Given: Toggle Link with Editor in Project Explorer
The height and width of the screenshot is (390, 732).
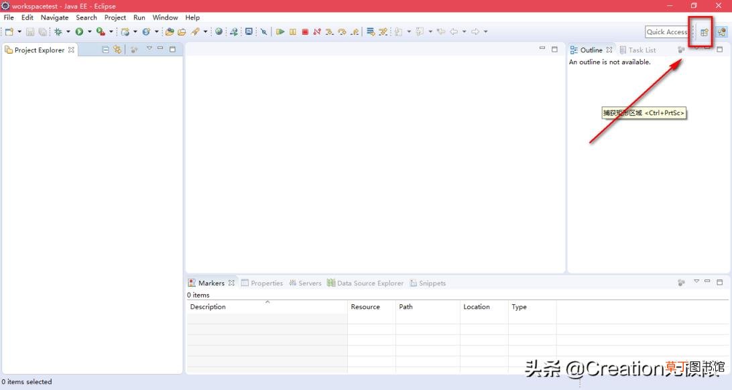Looking at the screenshot, I should [117, 50].
